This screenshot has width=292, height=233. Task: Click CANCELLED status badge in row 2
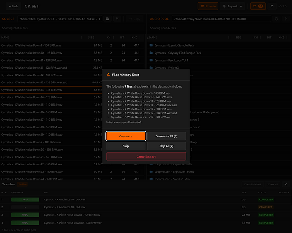(266, 207)
